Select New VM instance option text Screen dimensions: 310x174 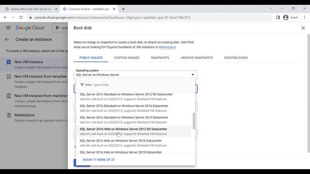(29, 62)
